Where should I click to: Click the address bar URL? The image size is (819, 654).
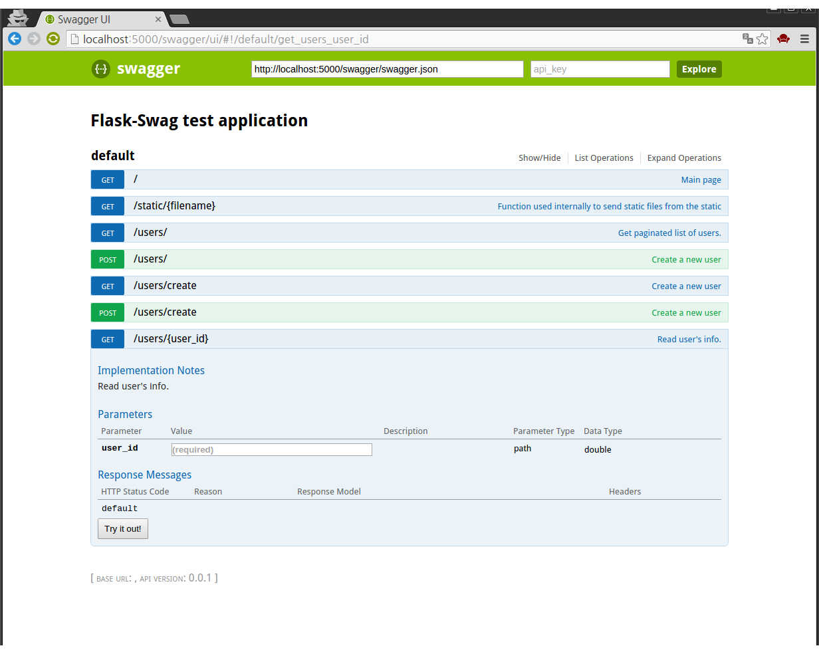(226, 39)
